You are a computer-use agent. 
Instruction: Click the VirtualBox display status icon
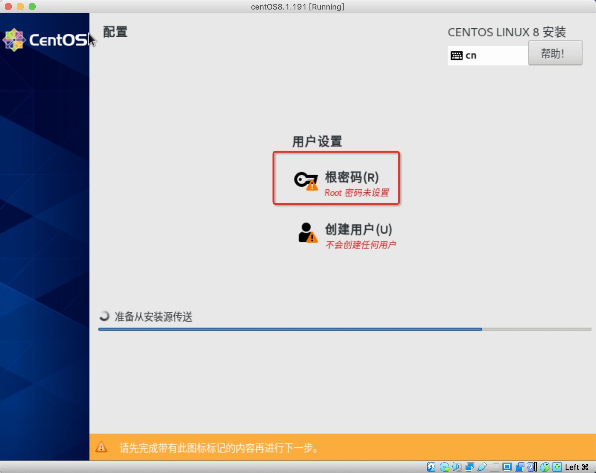(507, 467)
